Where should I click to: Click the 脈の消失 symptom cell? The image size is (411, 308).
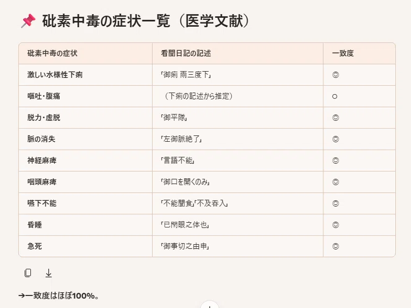[85, 139]
